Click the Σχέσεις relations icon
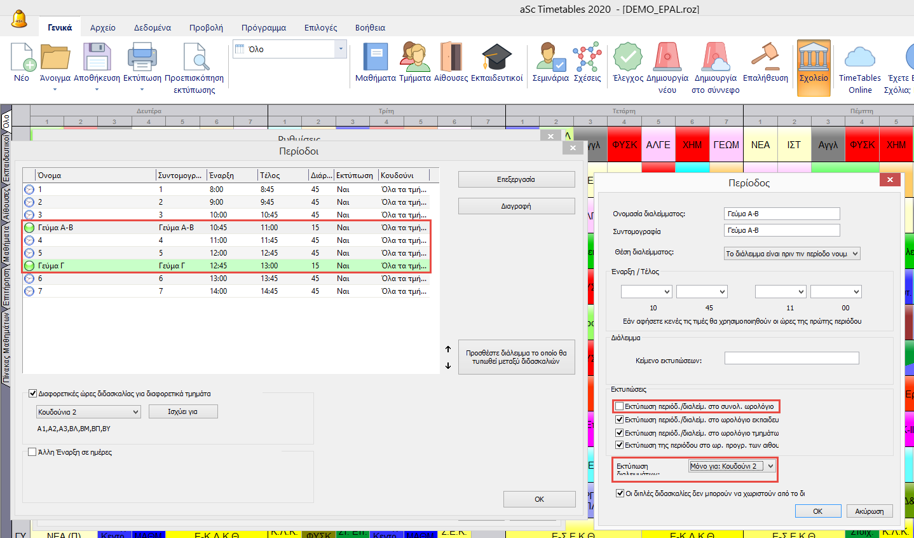The height and width of the screenshot is (538, 914). tap(587, 58)
